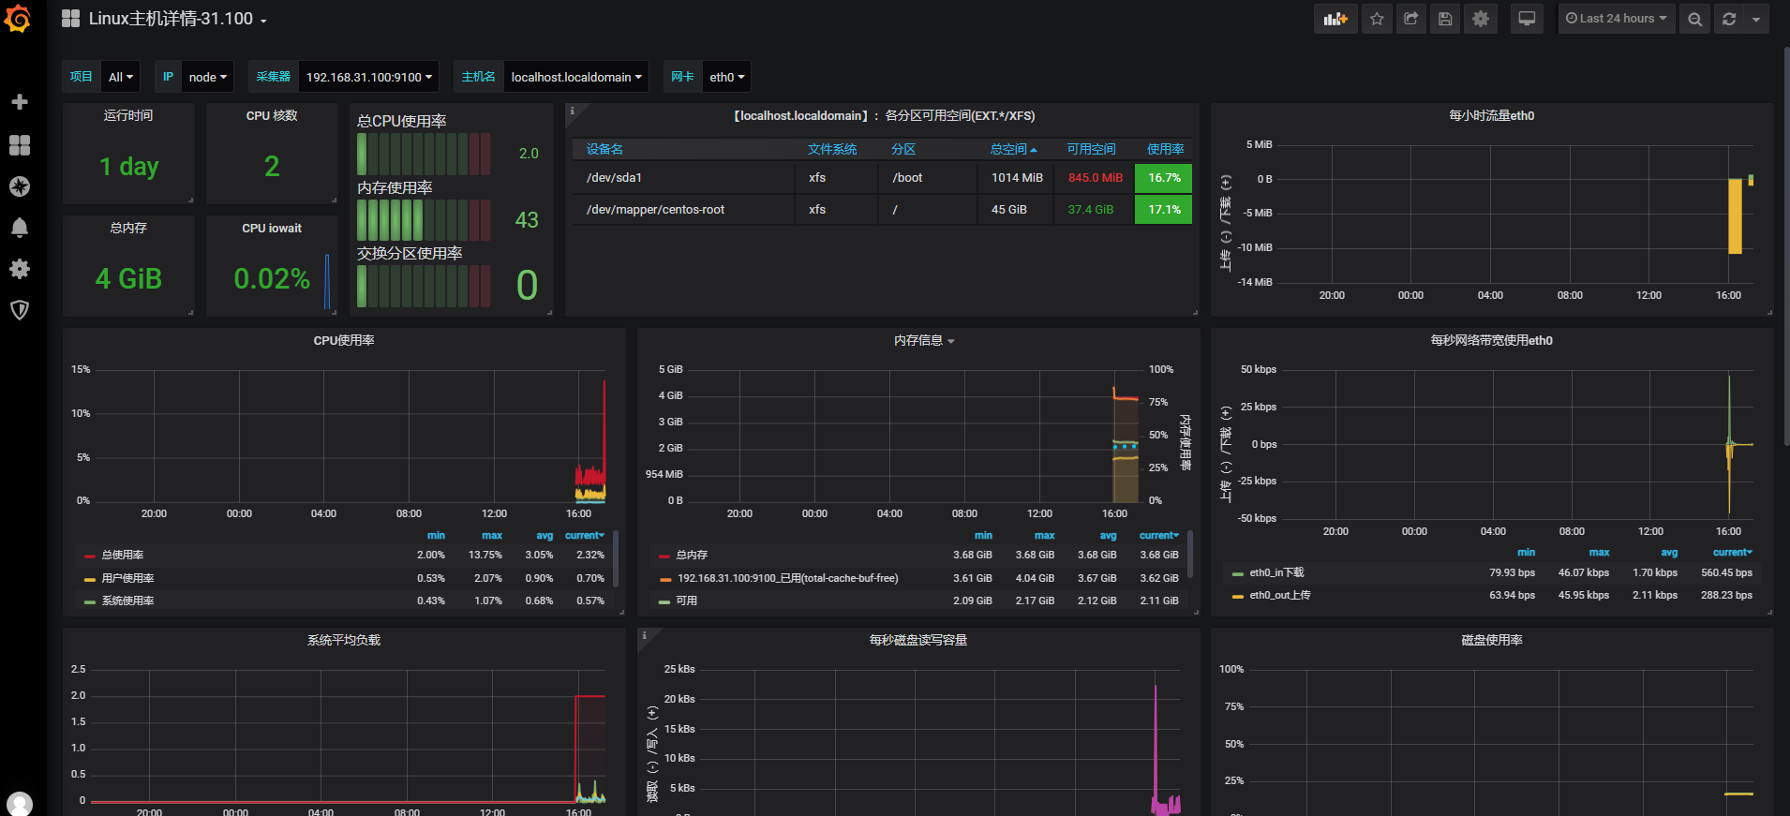Open the 系统平均负载 panel title menu
The width and height of the screenshot is (1790, 816).
[x=344, y=641]
